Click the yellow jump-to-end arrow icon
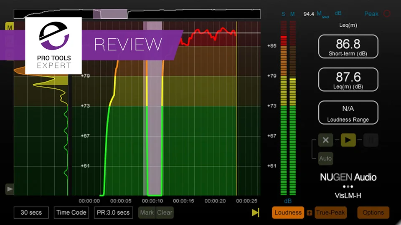This screenshot has height=225, width=401. [x=255, y=212]
